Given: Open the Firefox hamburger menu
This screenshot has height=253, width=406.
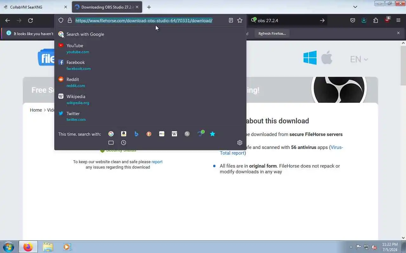Looking at the screenshot, I should click(x=398, y=21).
